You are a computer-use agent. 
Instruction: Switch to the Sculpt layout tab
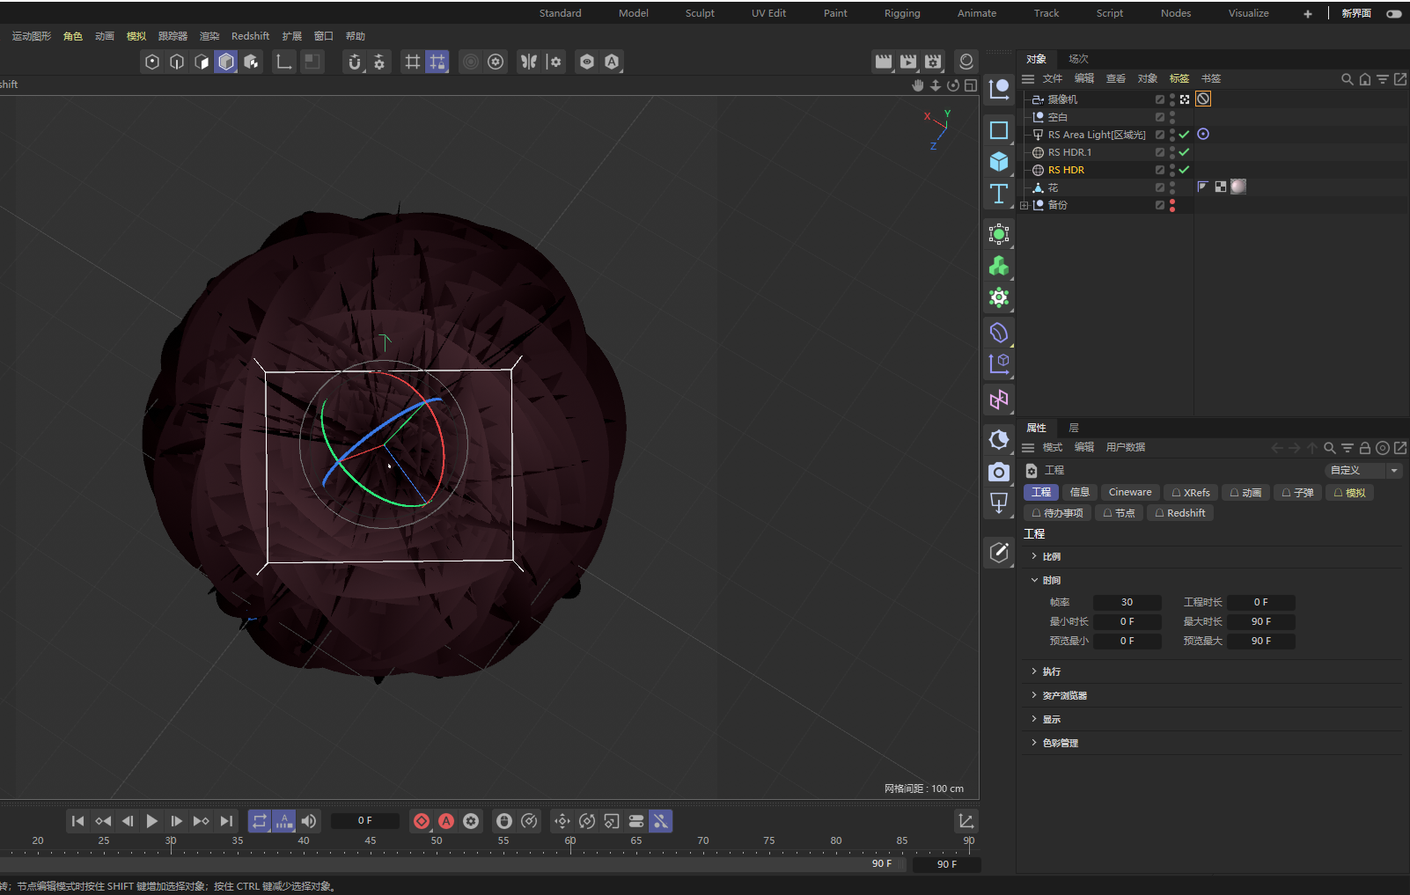[x=700, y=13]
